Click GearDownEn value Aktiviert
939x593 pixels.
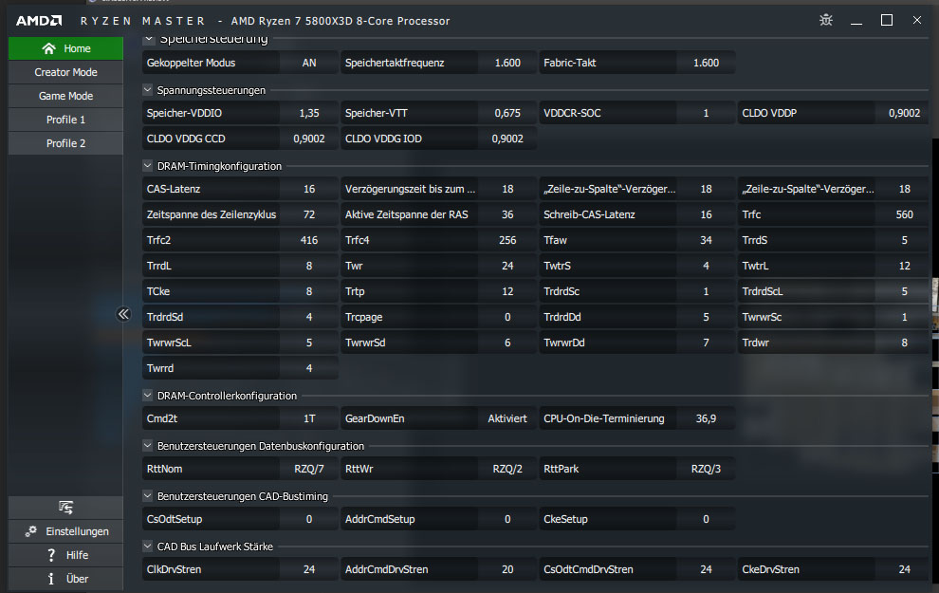coord(507,418)
